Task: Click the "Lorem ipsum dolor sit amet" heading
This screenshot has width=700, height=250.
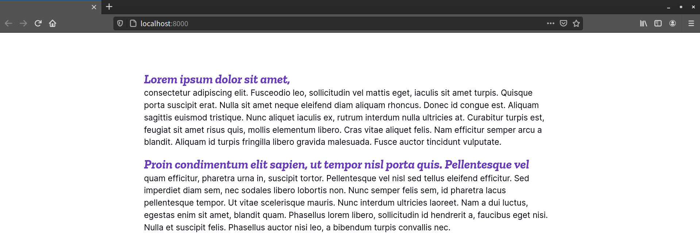Action: point(217,79)
